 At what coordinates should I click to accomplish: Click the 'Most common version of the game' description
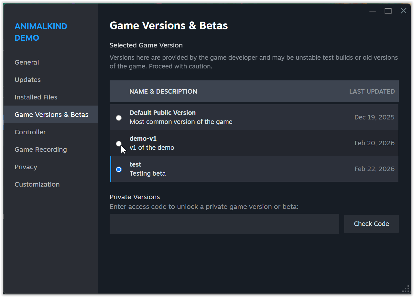tap(181, 122)
